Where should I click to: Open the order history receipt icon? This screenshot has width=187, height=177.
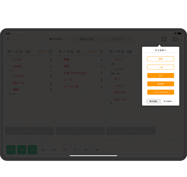tap(175, 39)
